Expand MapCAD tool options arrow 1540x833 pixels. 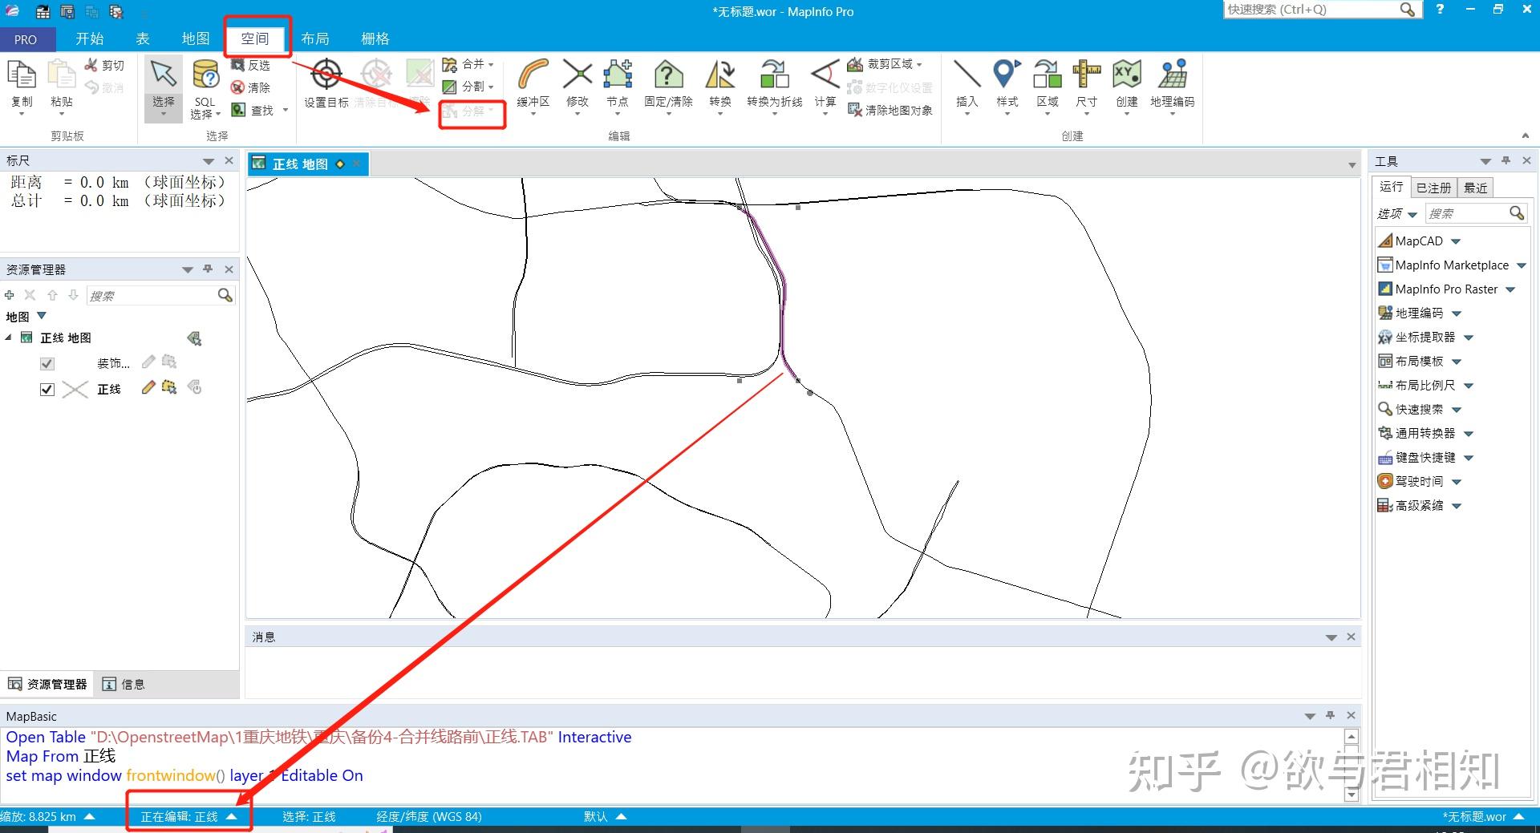[x=1456, y=241]
